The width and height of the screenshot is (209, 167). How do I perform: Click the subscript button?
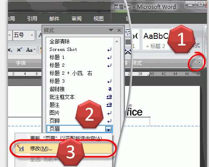[10, 50]
